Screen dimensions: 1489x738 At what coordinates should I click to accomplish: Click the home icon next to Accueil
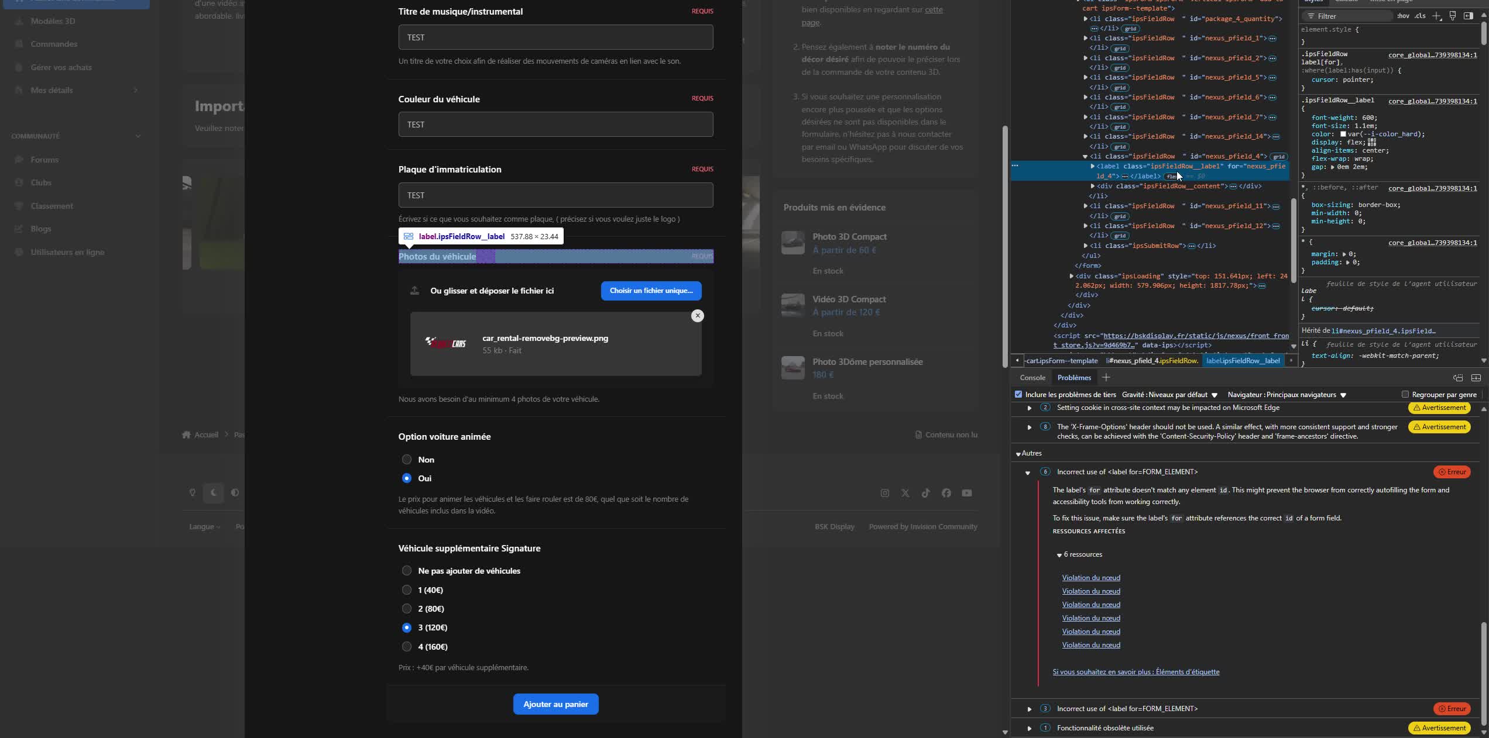click(186, 434)
